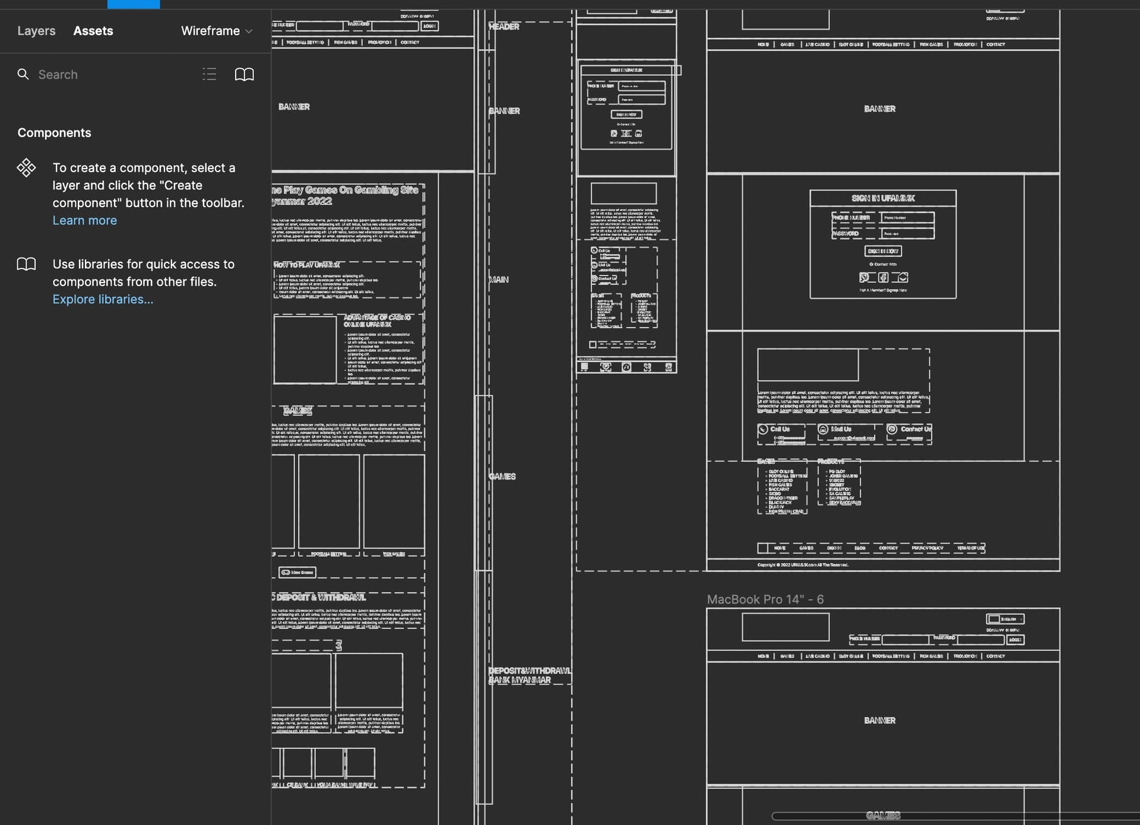
Task: Click the Assets panel tab
Action: tap(93, 30)
